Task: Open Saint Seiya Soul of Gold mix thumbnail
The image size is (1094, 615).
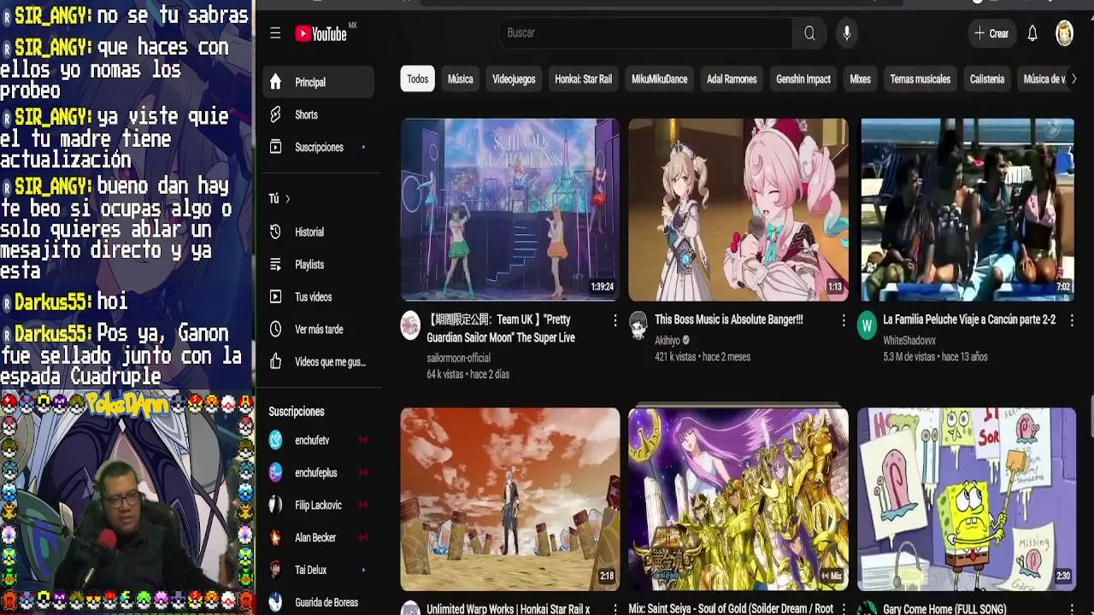Action: pos(738,499)
